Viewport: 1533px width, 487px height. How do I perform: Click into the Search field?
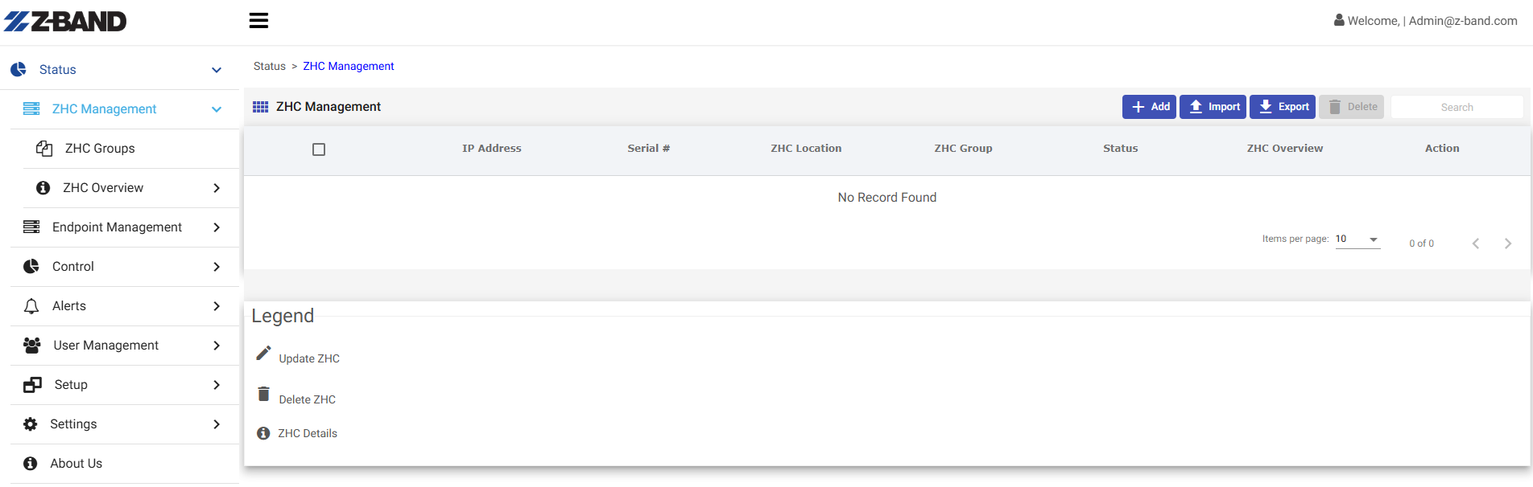[1457, 108]
